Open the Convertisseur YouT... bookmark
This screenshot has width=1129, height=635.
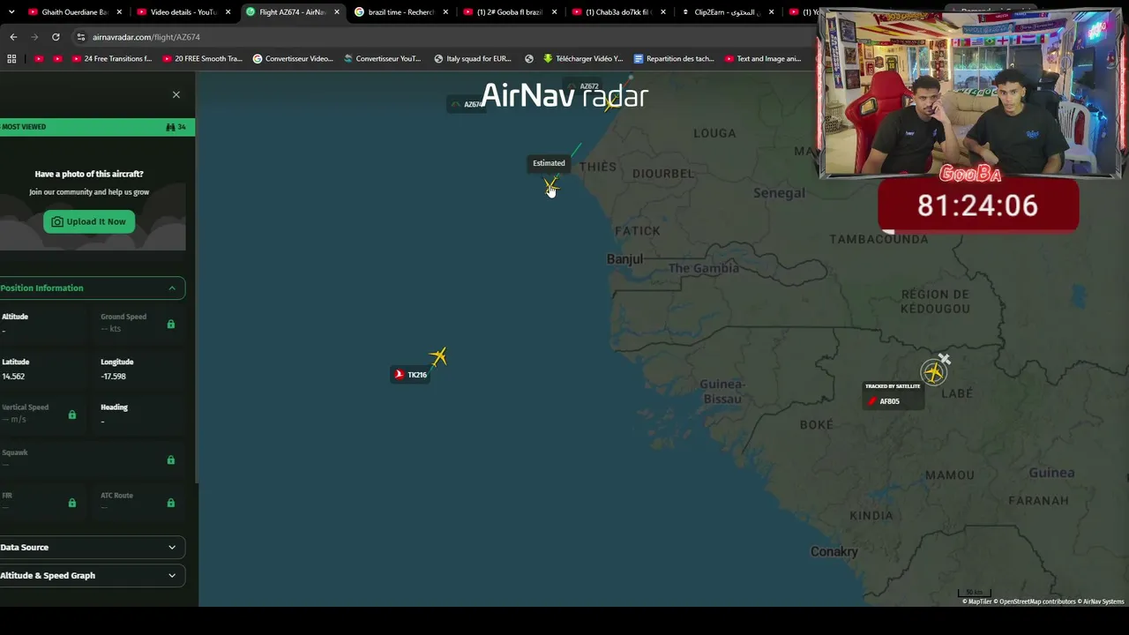[x=383, y=59]
